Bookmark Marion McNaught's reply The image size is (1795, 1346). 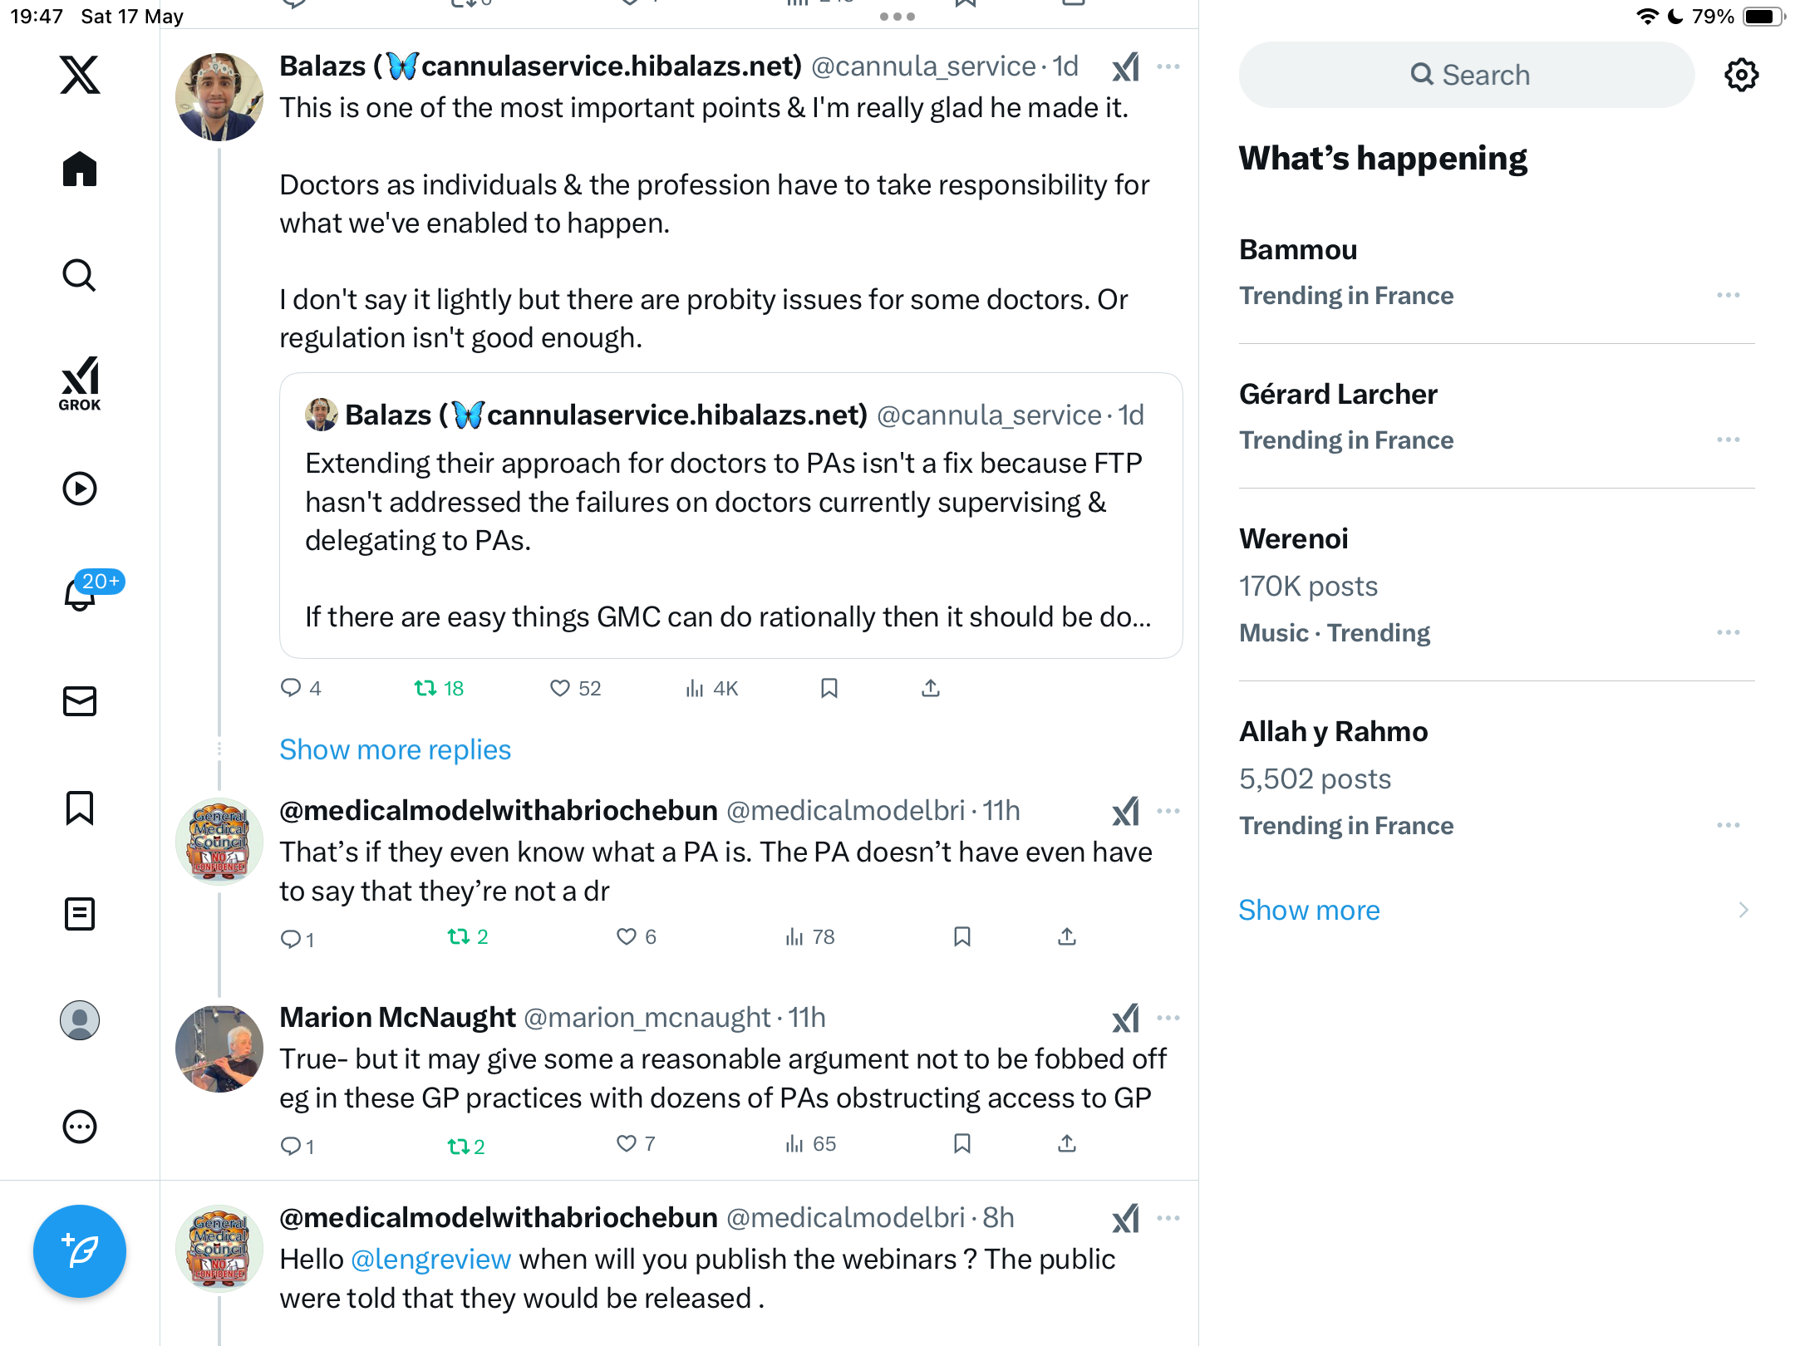pos(962,1144)
